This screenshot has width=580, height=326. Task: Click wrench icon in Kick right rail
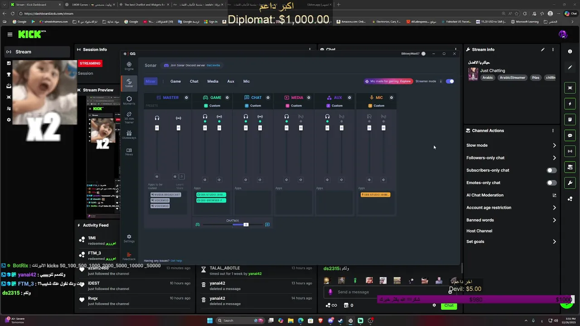570,183
